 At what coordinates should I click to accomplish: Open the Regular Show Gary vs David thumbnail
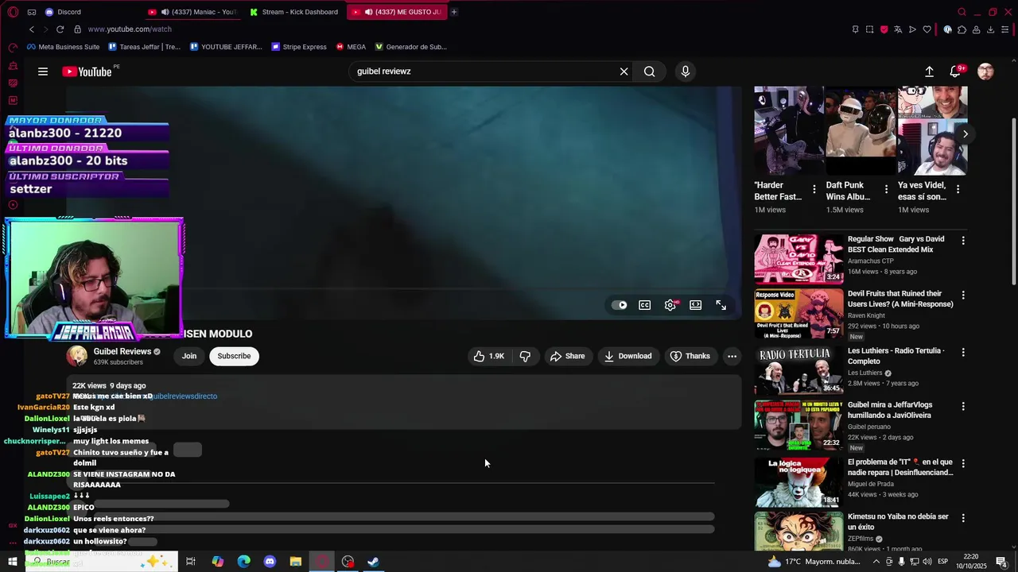pyautogui.click(x=798, y=258)
